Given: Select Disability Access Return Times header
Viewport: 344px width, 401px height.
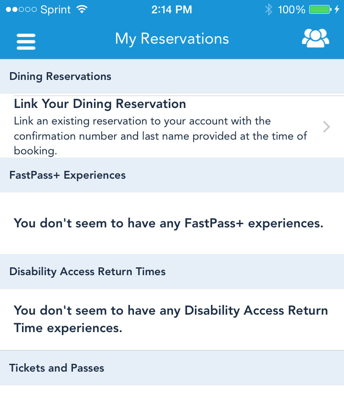Looking at the screenshot, I should 87,271.
